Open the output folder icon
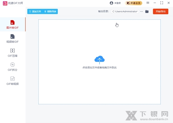Image resolution: width=173 pixels, height=123 pixels. tap(147, 12)
